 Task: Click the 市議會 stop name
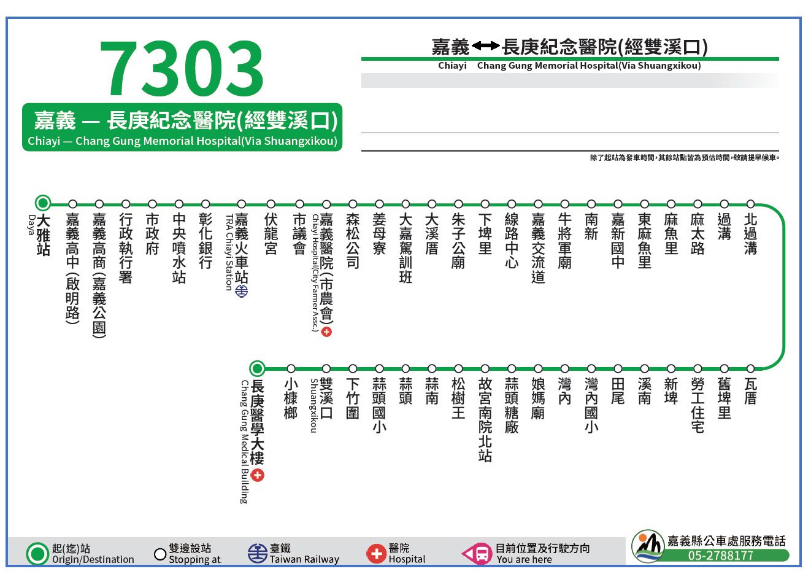(299, 235)
